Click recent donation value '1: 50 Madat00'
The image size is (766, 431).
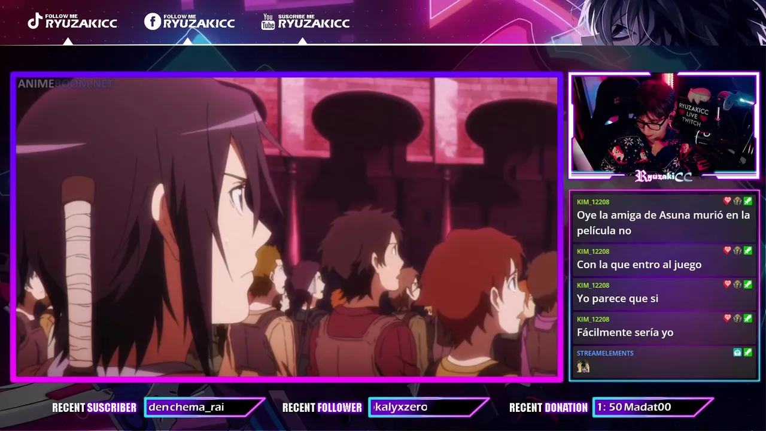pyautogui.click(x=634, y=407)
